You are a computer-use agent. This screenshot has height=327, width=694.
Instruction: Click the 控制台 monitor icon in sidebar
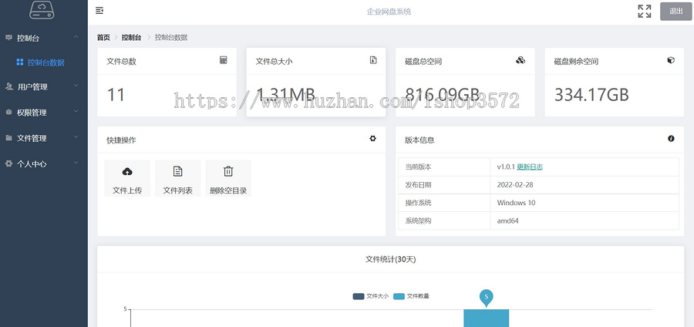(8, 38)
